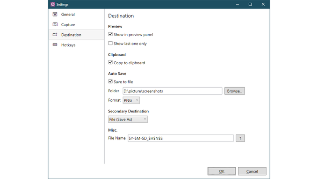Click the Secondary Destination heading
Image resolution: width=318 pixels, height=179 pixels.
tap(129, 111)
